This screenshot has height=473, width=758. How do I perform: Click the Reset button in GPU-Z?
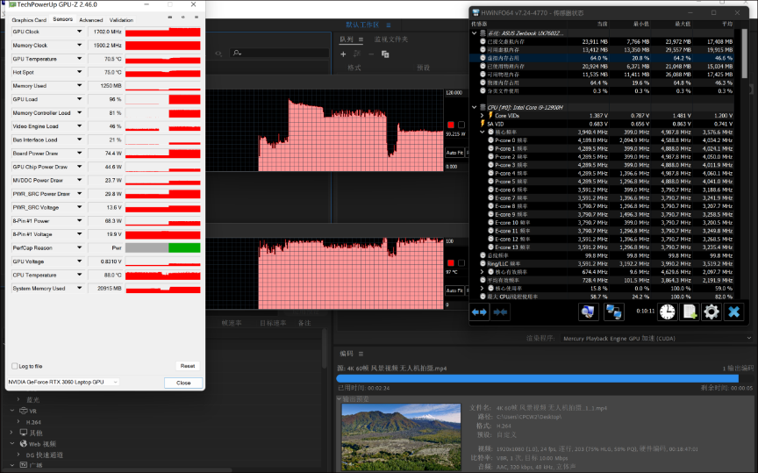pyautogui.click(x=188, y=366)
